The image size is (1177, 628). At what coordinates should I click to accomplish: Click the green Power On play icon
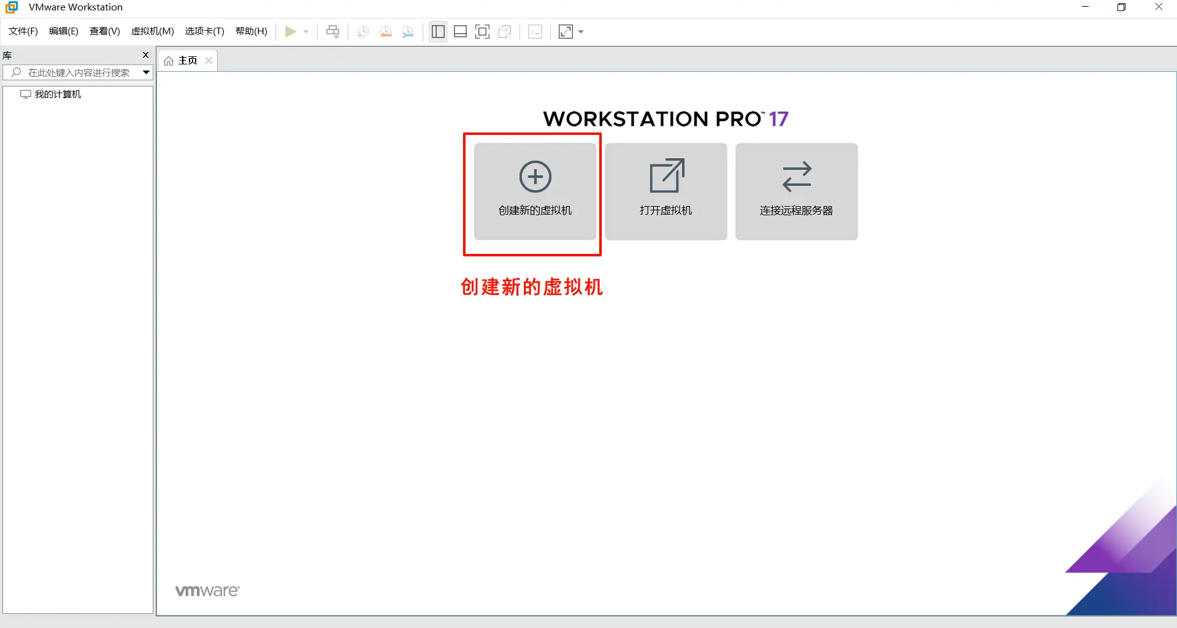coord(291,31)
